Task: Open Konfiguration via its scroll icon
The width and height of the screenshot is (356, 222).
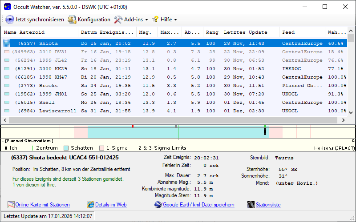Action: tap(72, 20)
